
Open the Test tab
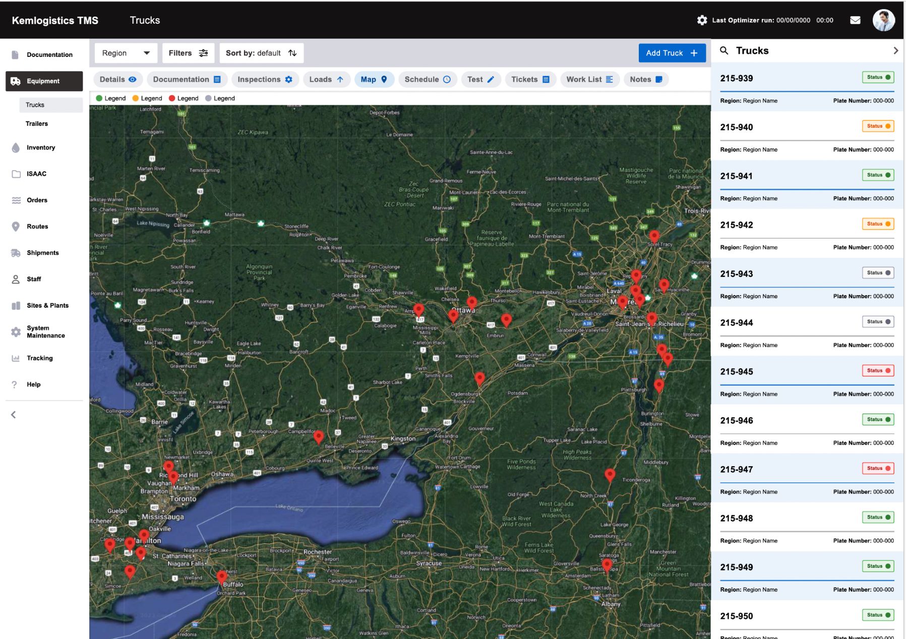(x=481, y=80)
